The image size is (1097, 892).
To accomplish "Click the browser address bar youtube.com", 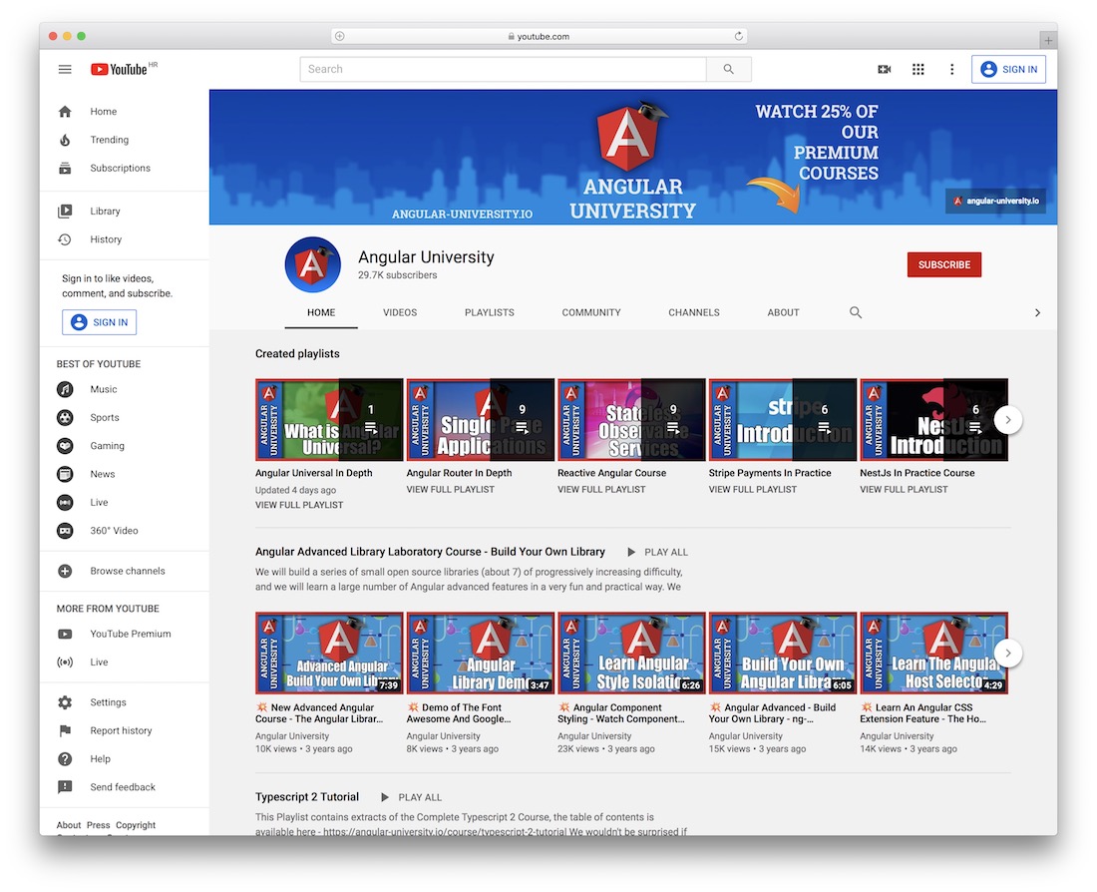I will [x=539, y=36].
